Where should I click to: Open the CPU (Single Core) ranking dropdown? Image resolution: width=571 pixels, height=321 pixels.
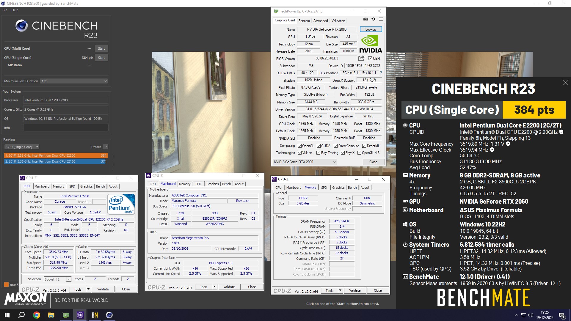pos(22,147)
